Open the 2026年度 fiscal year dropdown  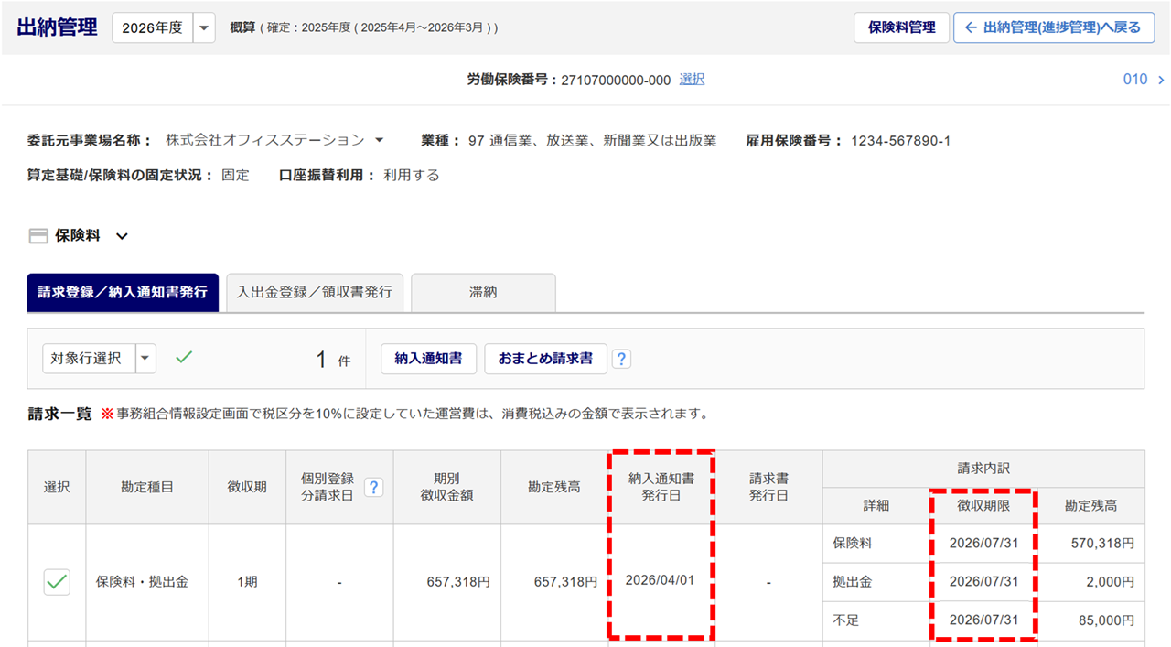pos(205,27)
